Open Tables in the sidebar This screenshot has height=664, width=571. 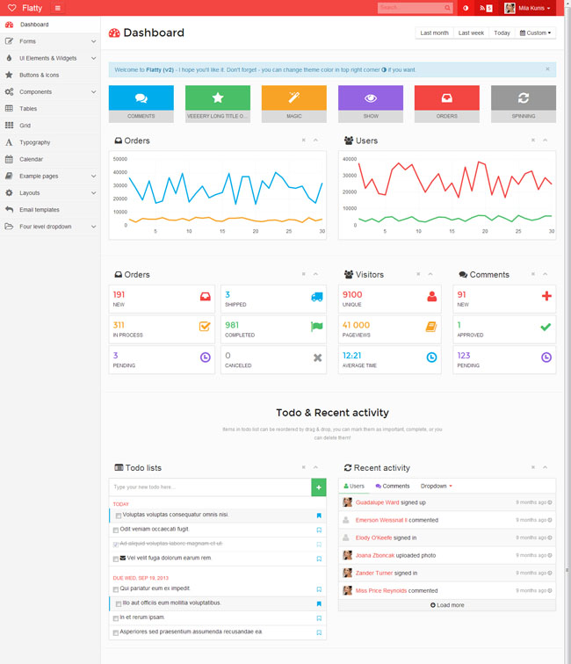point(50,108)
